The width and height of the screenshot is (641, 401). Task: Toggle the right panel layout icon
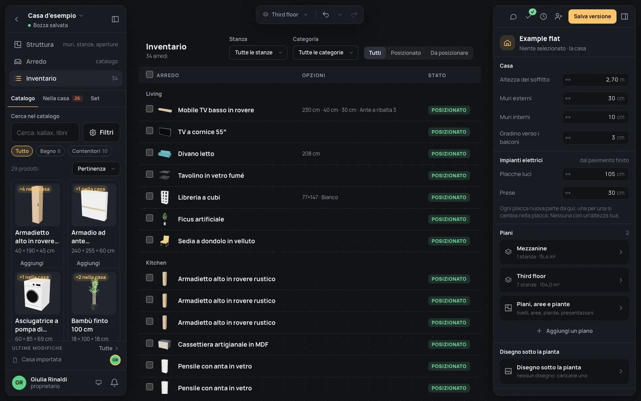tap(625, 16)
